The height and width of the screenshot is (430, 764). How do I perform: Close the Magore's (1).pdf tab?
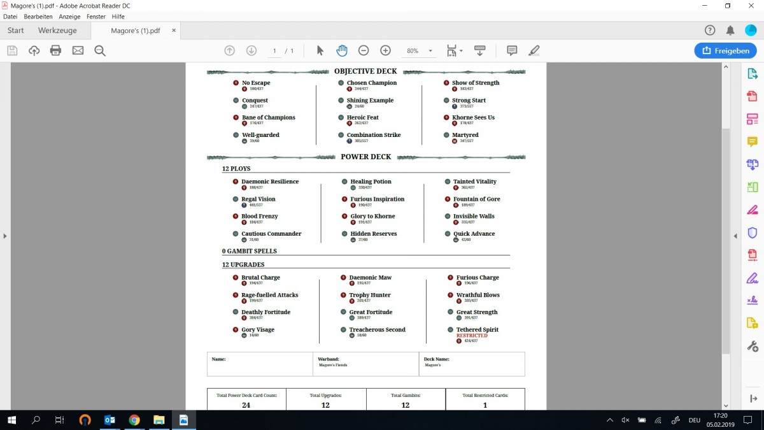(x=174, y=31)
